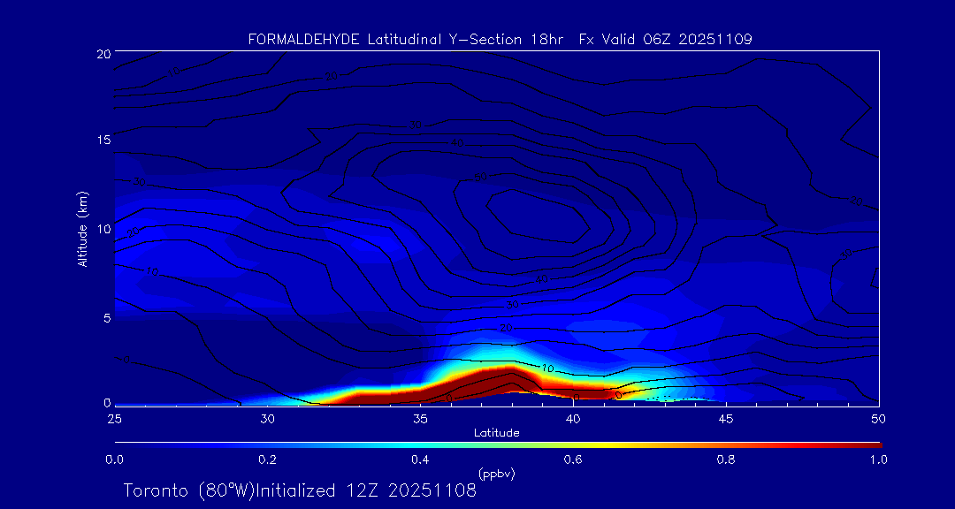955x509 pixels.
Task: Click the color scale value 1.0
Action: tap(878, 460)
